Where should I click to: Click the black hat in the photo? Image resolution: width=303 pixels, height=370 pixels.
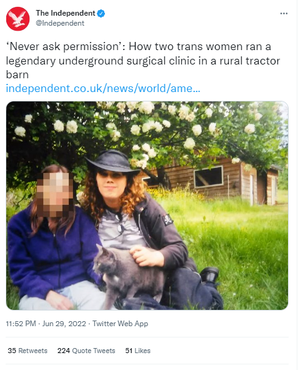click(112, 162)
